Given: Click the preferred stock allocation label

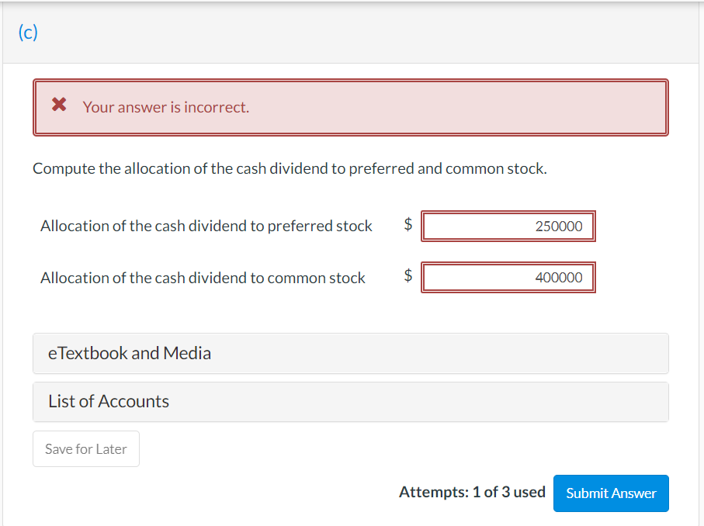Looking at the screenshot, I should 206,227.
